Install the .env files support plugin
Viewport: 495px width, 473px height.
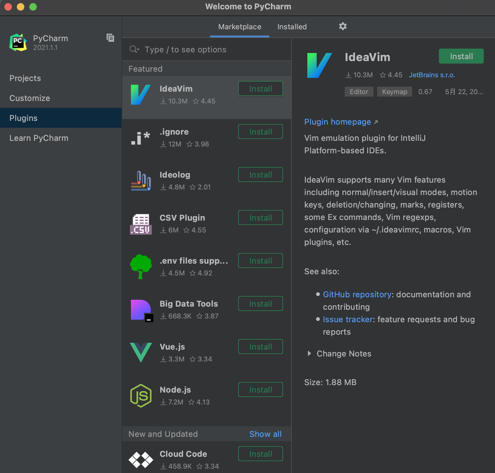click(x=261, y=261)
